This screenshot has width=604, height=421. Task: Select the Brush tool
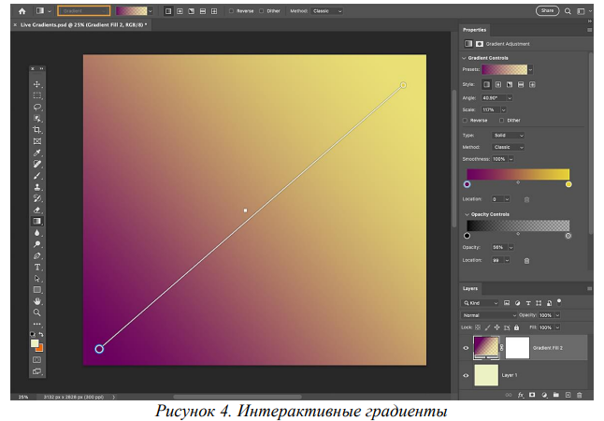(x=37, y=176)
